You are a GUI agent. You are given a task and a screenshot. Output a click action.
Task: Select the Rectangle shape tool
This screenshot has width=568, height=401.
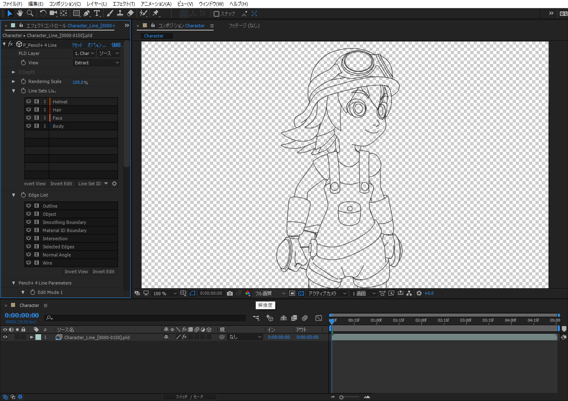(x=76, y=13)
